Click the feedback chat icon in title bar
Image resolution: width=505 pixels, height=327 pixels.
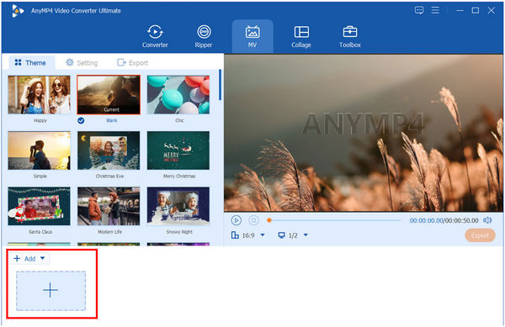(x=419, y=11)
